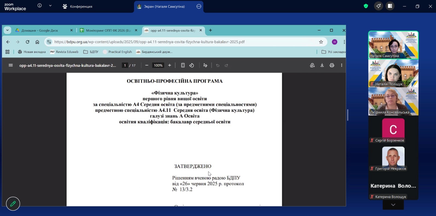The width and height of the screenshot is (436, 216).
Task: Open the БДПУ bookmarks folder
Action: coord(91,52)
